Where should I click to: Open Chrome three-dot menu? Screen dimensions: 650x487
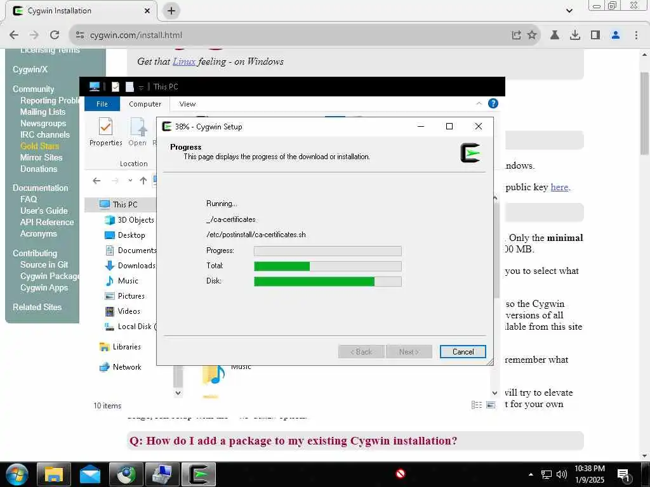(x=636, y=36)
